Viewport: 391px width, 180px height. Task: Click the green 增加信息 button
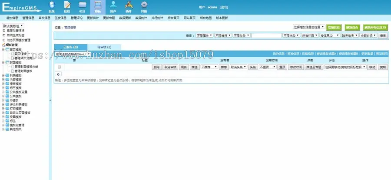click(x=334, y=27)
